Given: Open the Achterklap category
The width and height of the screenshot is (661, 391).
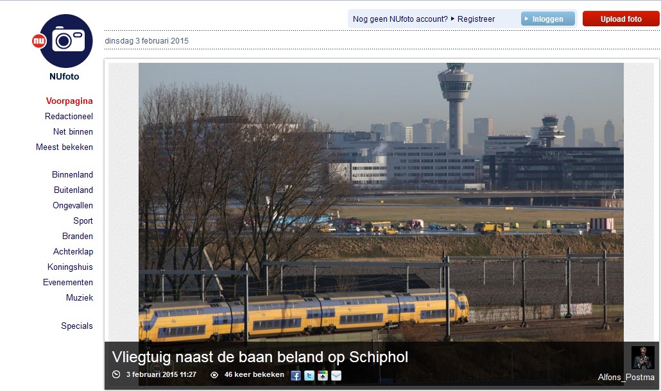Looking at the screenshot, I should coord(73,252).
